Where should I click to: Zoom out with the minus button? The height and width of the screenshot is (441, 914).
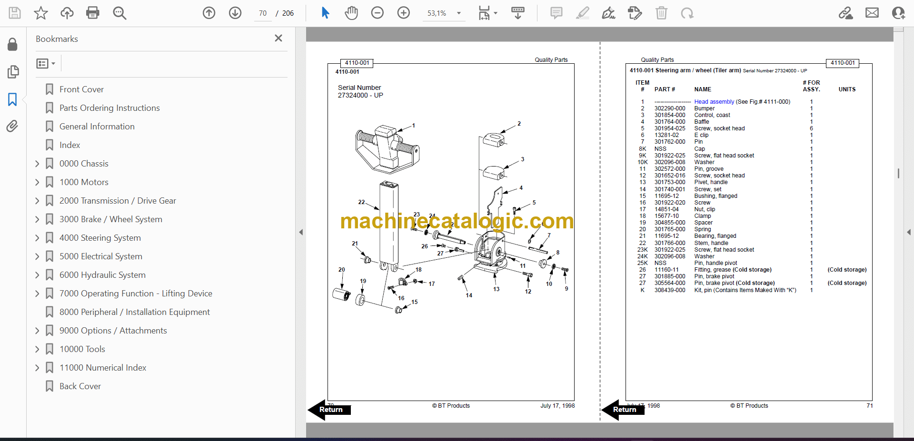(x=378, y=13)
